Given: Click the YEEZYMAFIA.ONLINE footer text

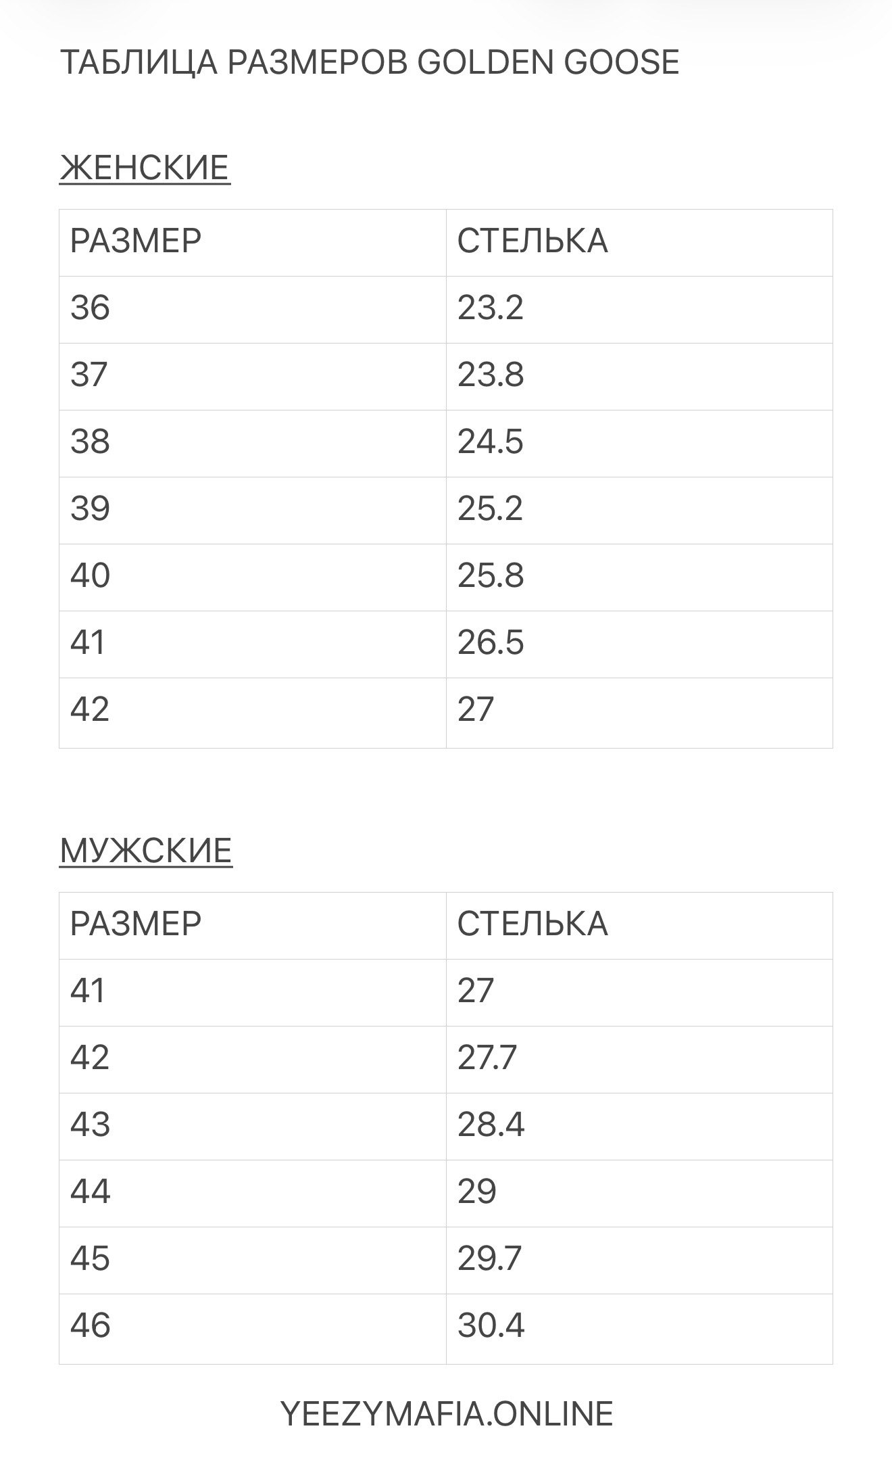Looking at the screenshot, I should (x=446, y=1414).
